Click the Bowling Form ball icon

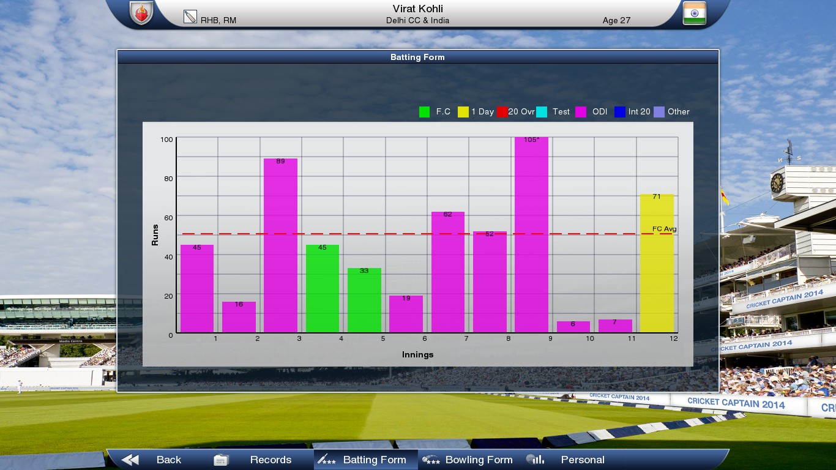click(431, 460)
